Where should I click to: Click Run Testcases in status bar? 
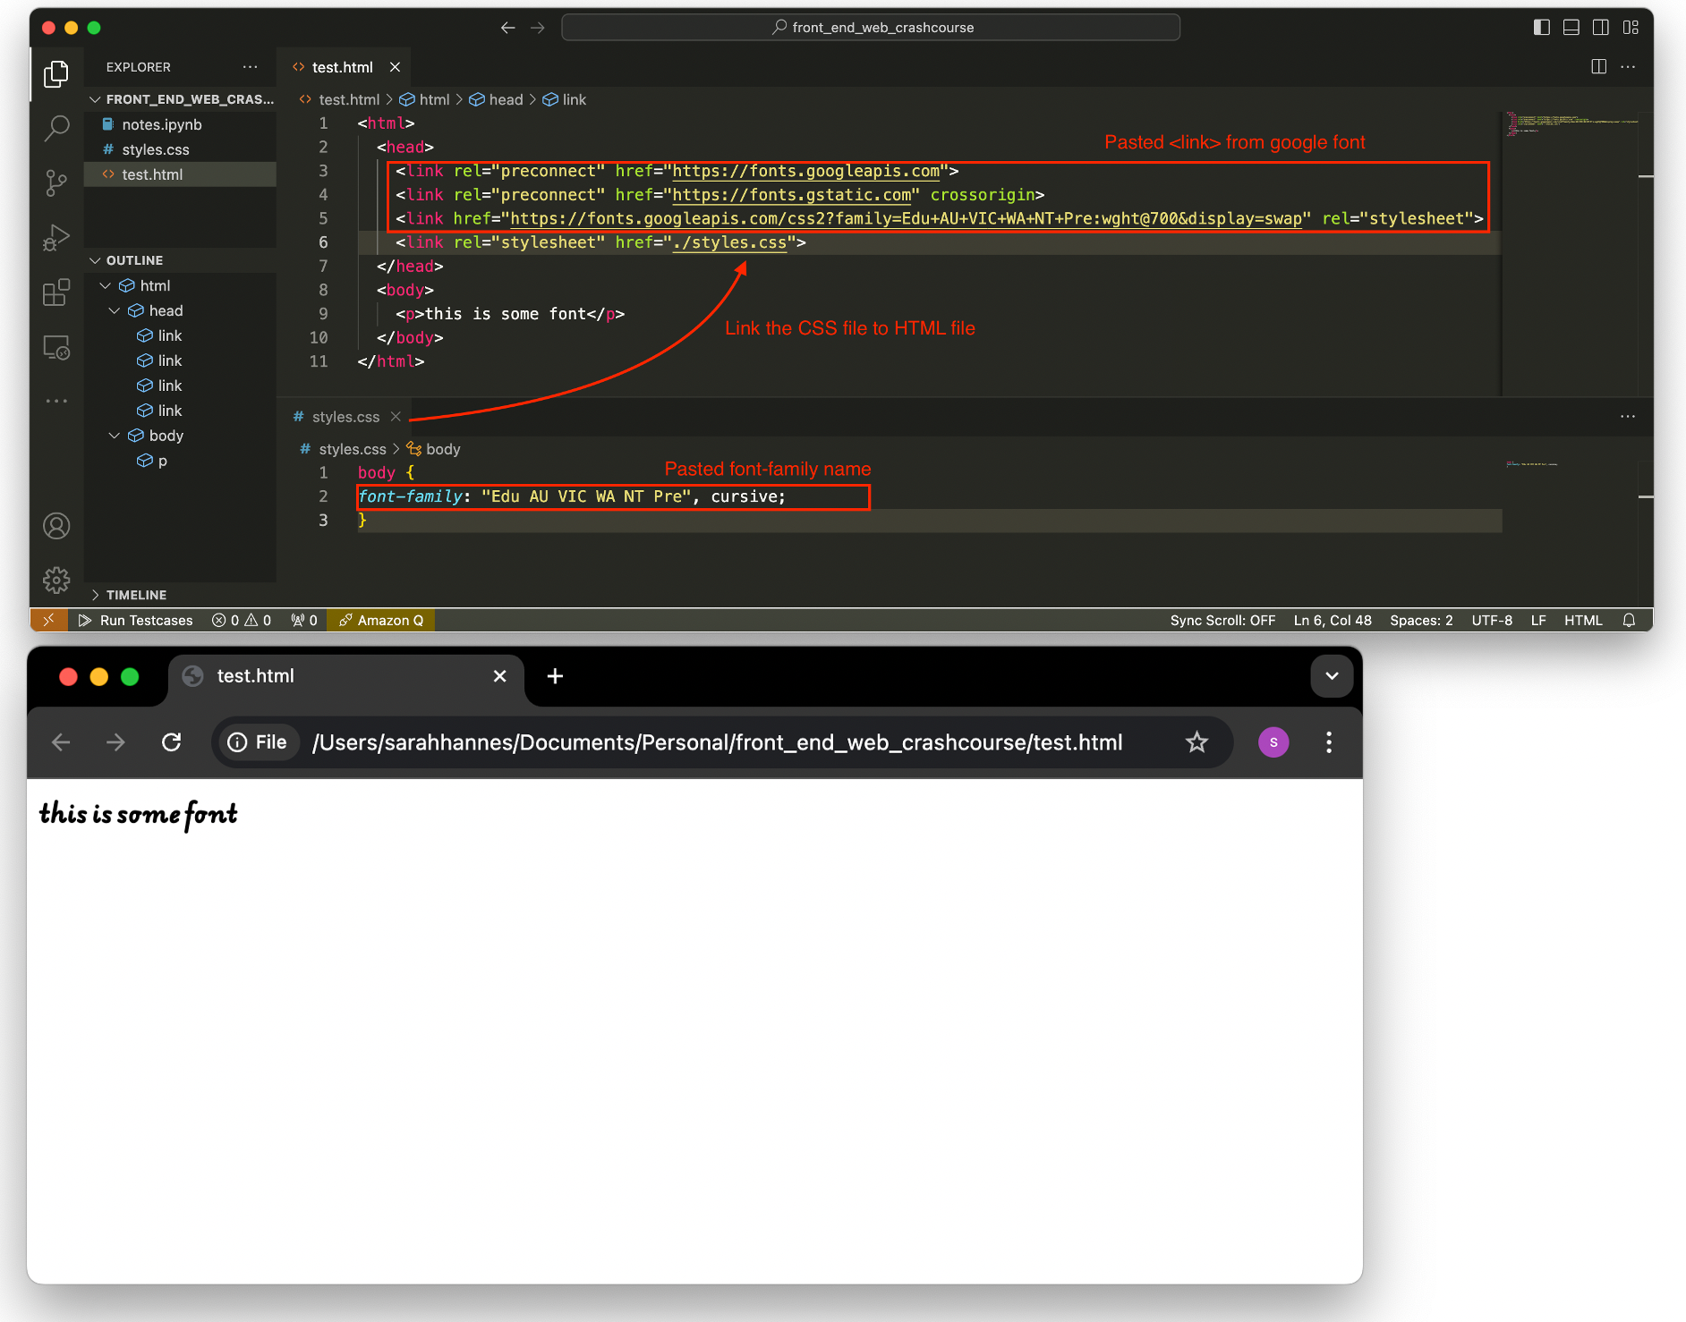[x=136, y=620]
